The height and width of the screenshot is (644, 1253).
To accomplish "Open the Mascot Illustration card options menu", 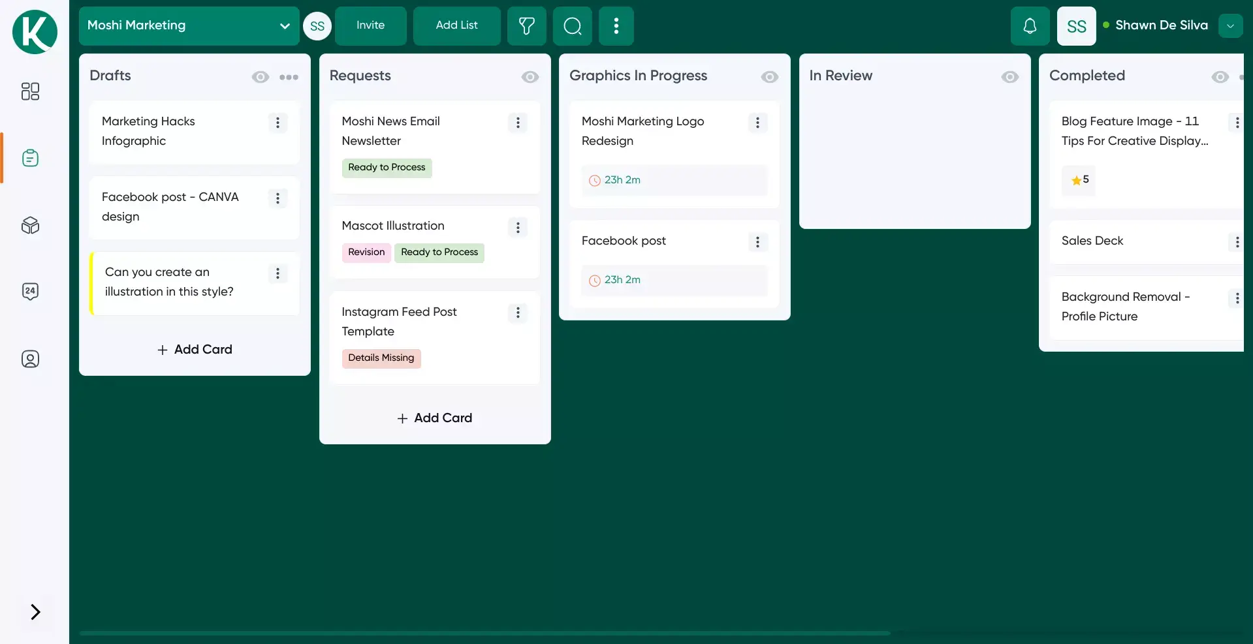I will point(517,227).
